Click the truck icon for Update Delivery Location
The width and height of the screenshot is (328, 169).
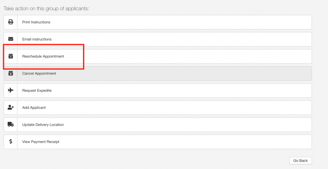[x=10, y=125]
